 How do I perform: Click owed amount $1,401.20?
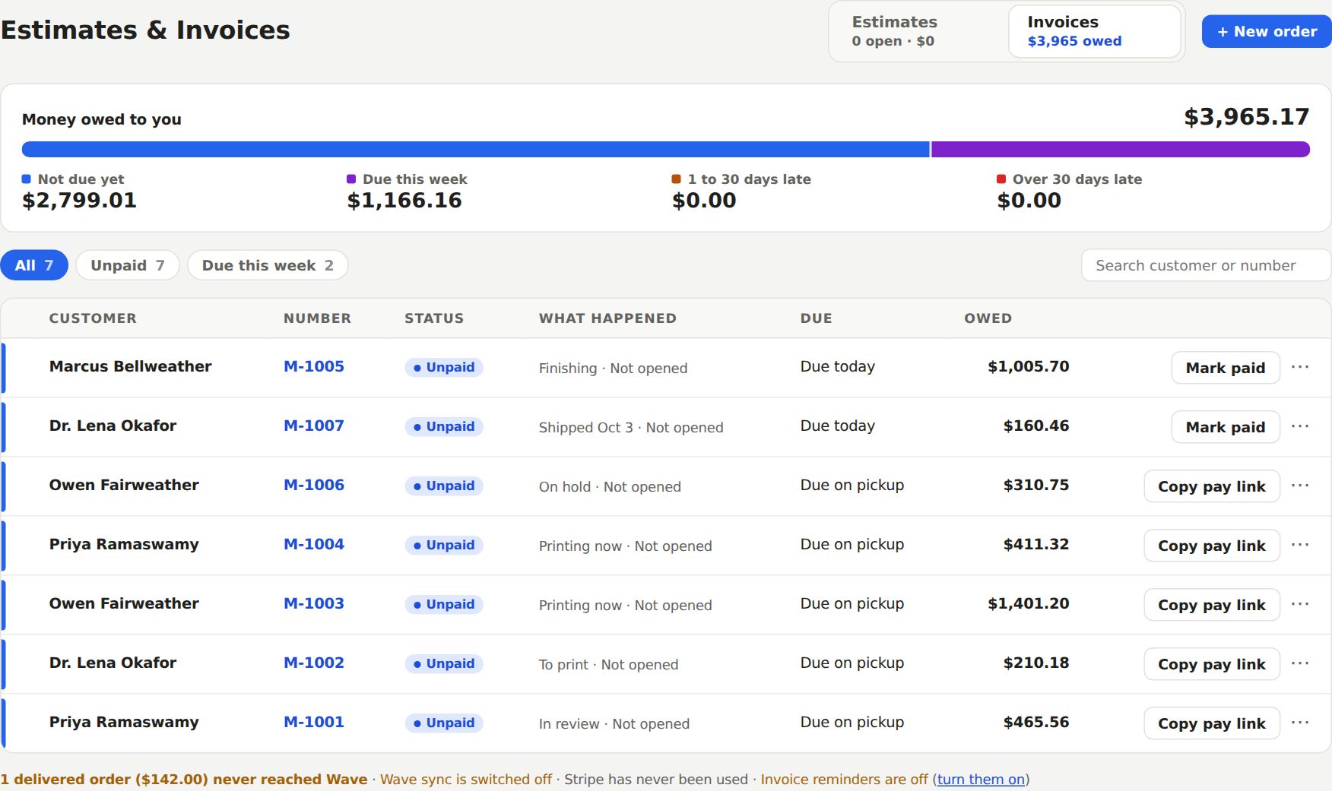click(x=1028, y=603)
